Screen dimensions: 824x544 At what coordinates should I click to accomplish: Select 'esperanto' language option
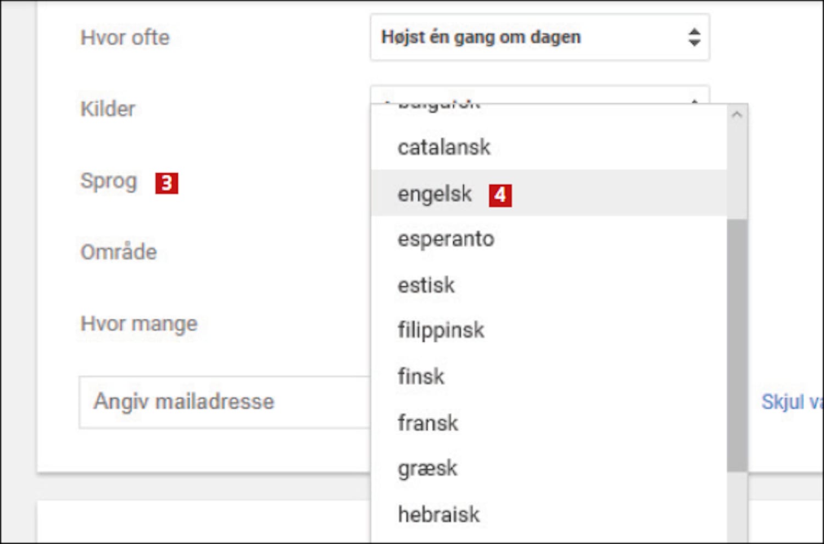tap(446, 239)
